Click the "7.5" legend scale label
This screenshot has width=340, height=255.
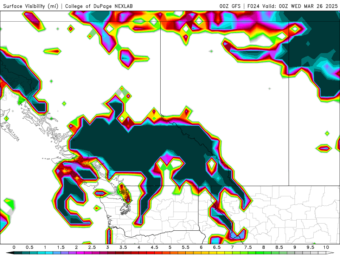248,247
